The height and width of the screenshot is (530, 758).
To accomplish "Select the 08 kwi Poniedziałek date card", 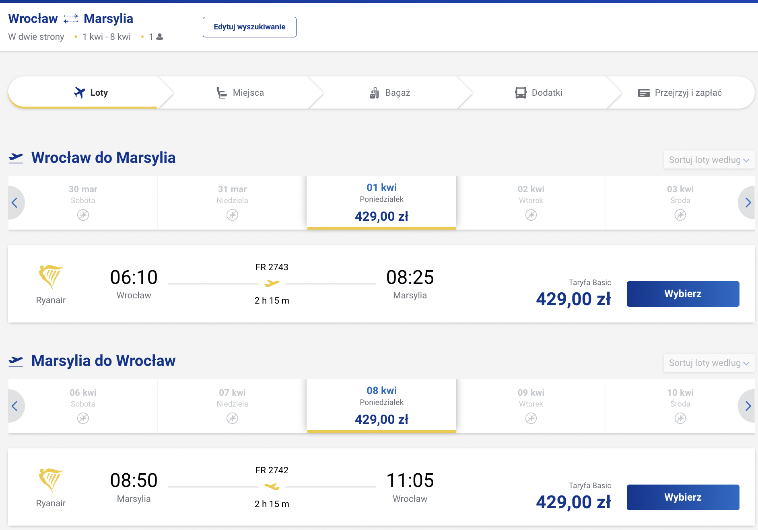I will (381, 406).
